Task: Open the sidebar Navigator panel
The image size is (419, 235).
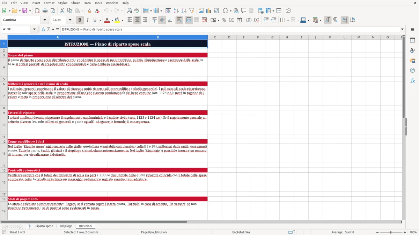Action: [412, 70]
